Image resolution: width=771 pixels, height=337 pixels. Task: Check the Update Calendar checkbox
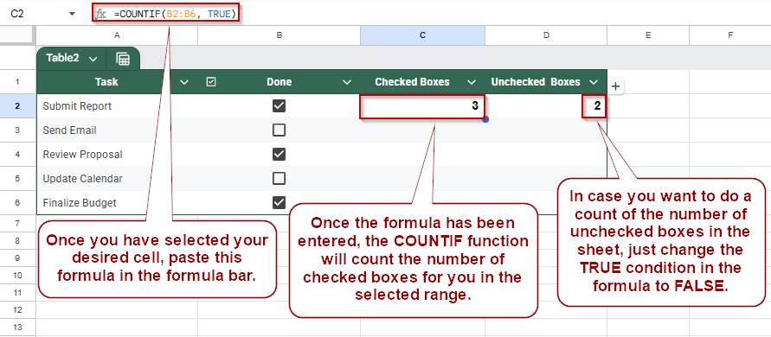279,178
